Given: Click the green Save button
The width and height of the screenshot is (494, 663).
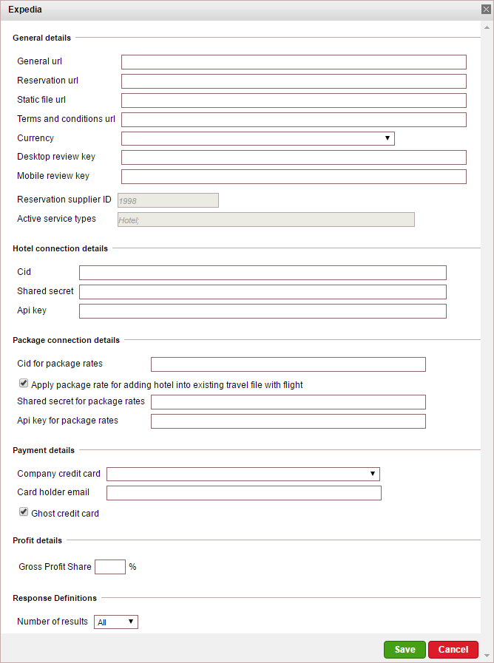Looking at the screenshot, I should pyautogui.click(x=405, y=650).
